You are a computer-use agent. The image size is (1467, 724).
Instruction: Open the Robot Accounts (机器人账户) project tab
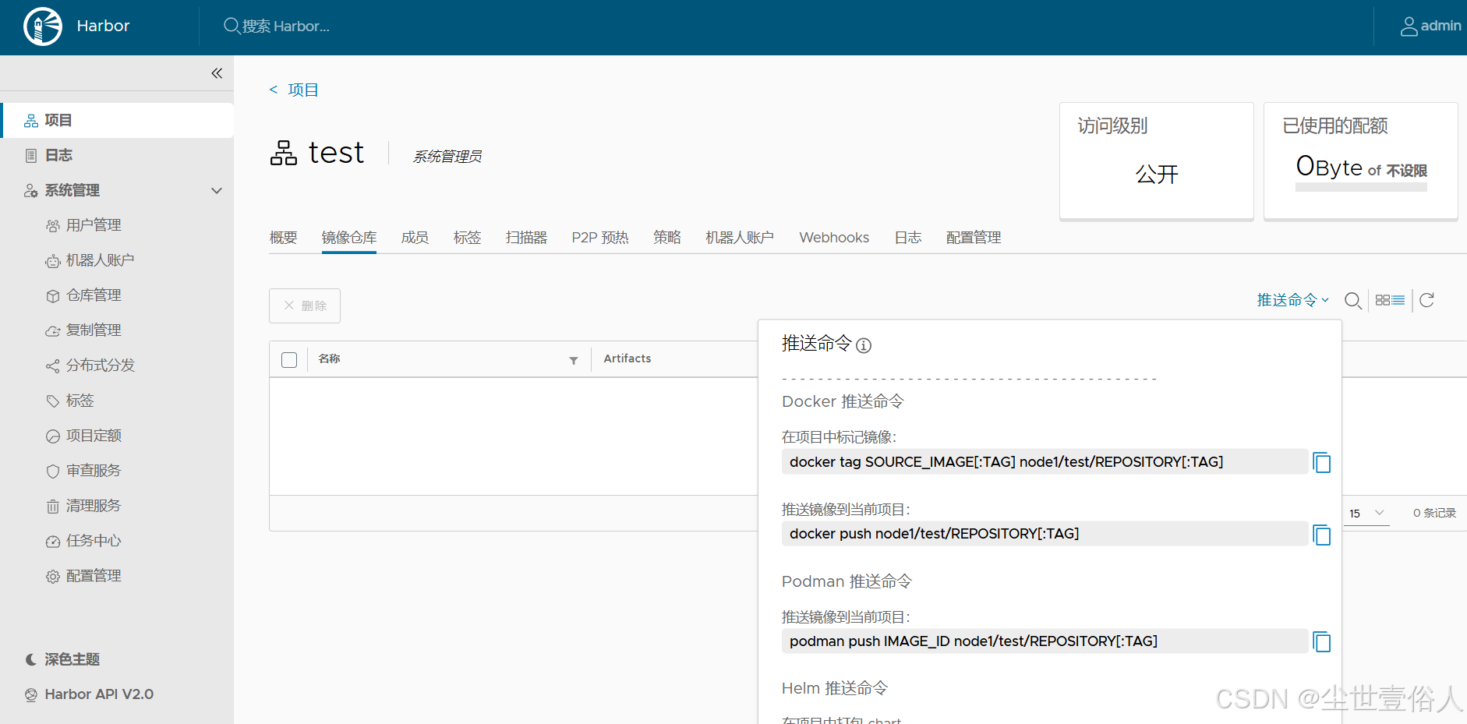[740, 238]
